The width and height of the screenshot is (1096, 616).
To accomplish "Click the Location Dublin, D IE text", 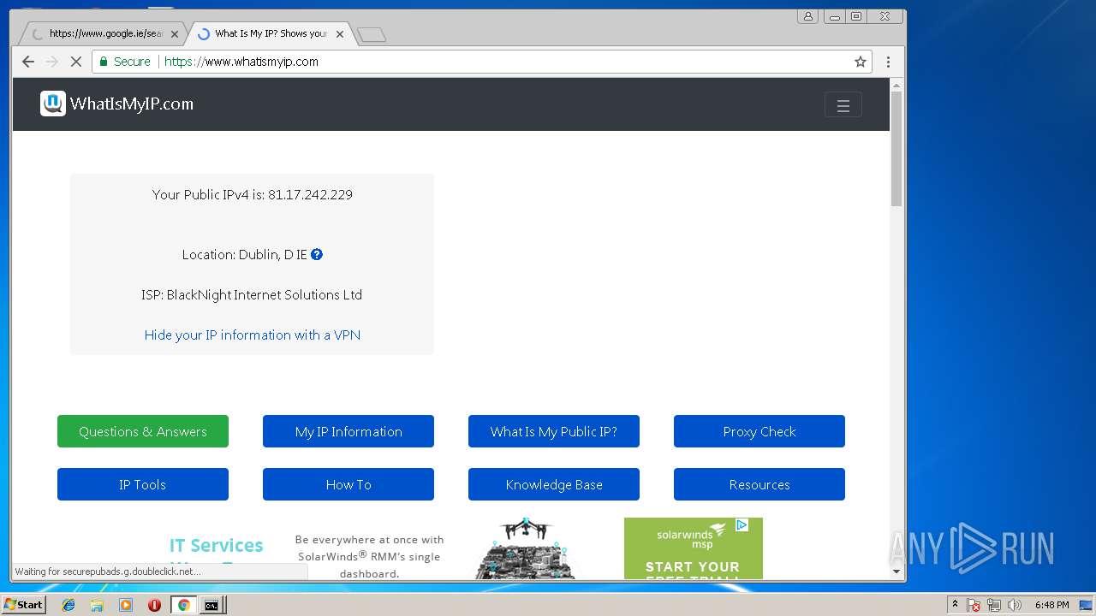I will pyautogui.click(x=244, y=254).
